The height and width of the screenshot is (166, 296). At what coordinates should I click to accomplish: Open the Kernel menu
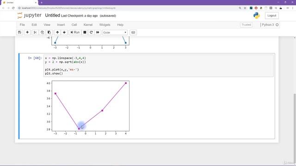click(x=88, y=24)
